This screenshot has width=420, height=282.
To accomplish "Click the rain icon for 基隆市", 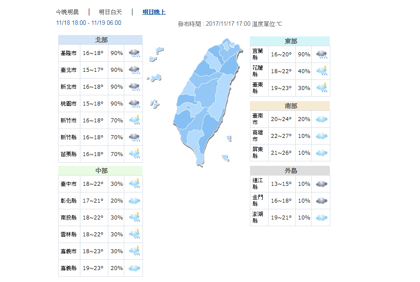I will (134, 53).
